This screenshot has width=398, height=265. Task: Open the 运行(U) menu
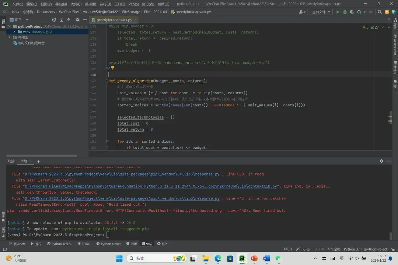(x=105, y=4)
